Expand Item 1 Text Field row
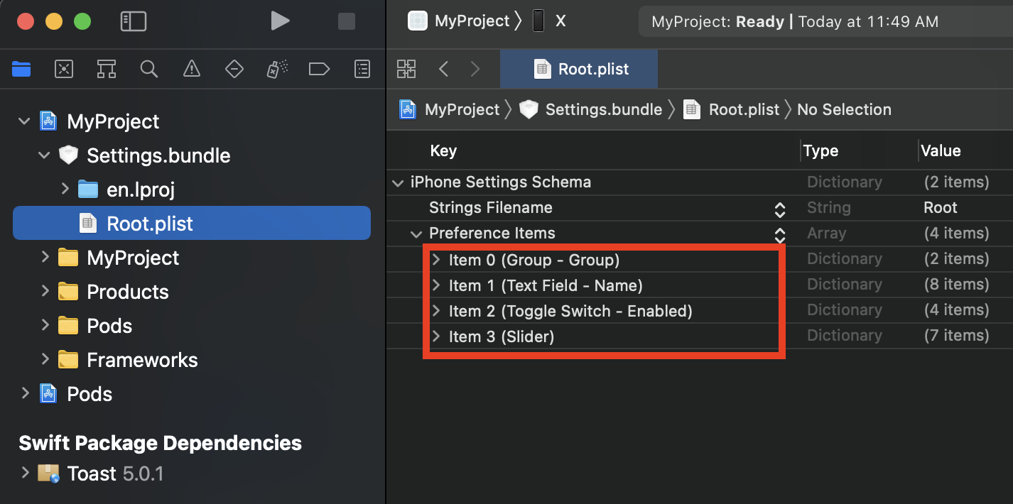The image size is (1013, 504). [x=436, y=285]
